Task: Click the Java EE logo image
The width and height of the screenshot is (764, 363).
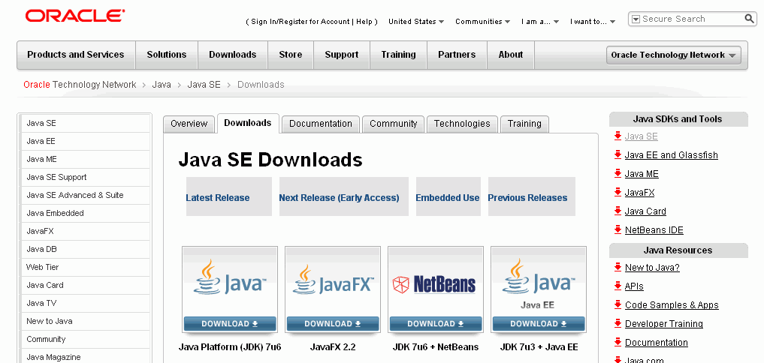Action: (x=537, y=283)
